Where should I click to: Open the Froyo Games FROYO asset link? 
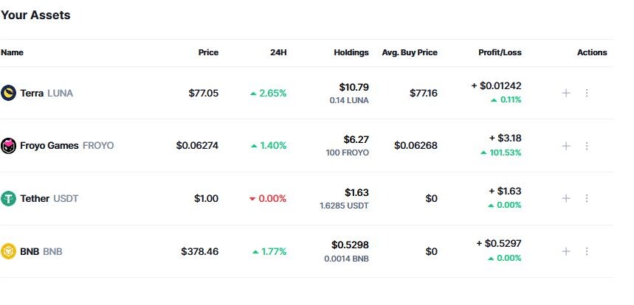click(67, 146)
